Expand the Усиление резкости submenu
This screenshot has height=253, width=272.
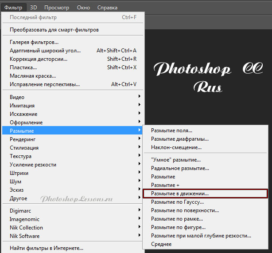[x=73, y=165]
